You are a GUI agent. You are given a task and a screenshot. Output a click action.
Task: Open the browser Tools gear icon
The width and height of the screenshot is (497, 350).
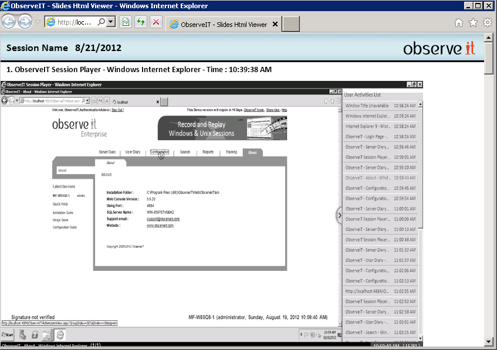point(487,22)
